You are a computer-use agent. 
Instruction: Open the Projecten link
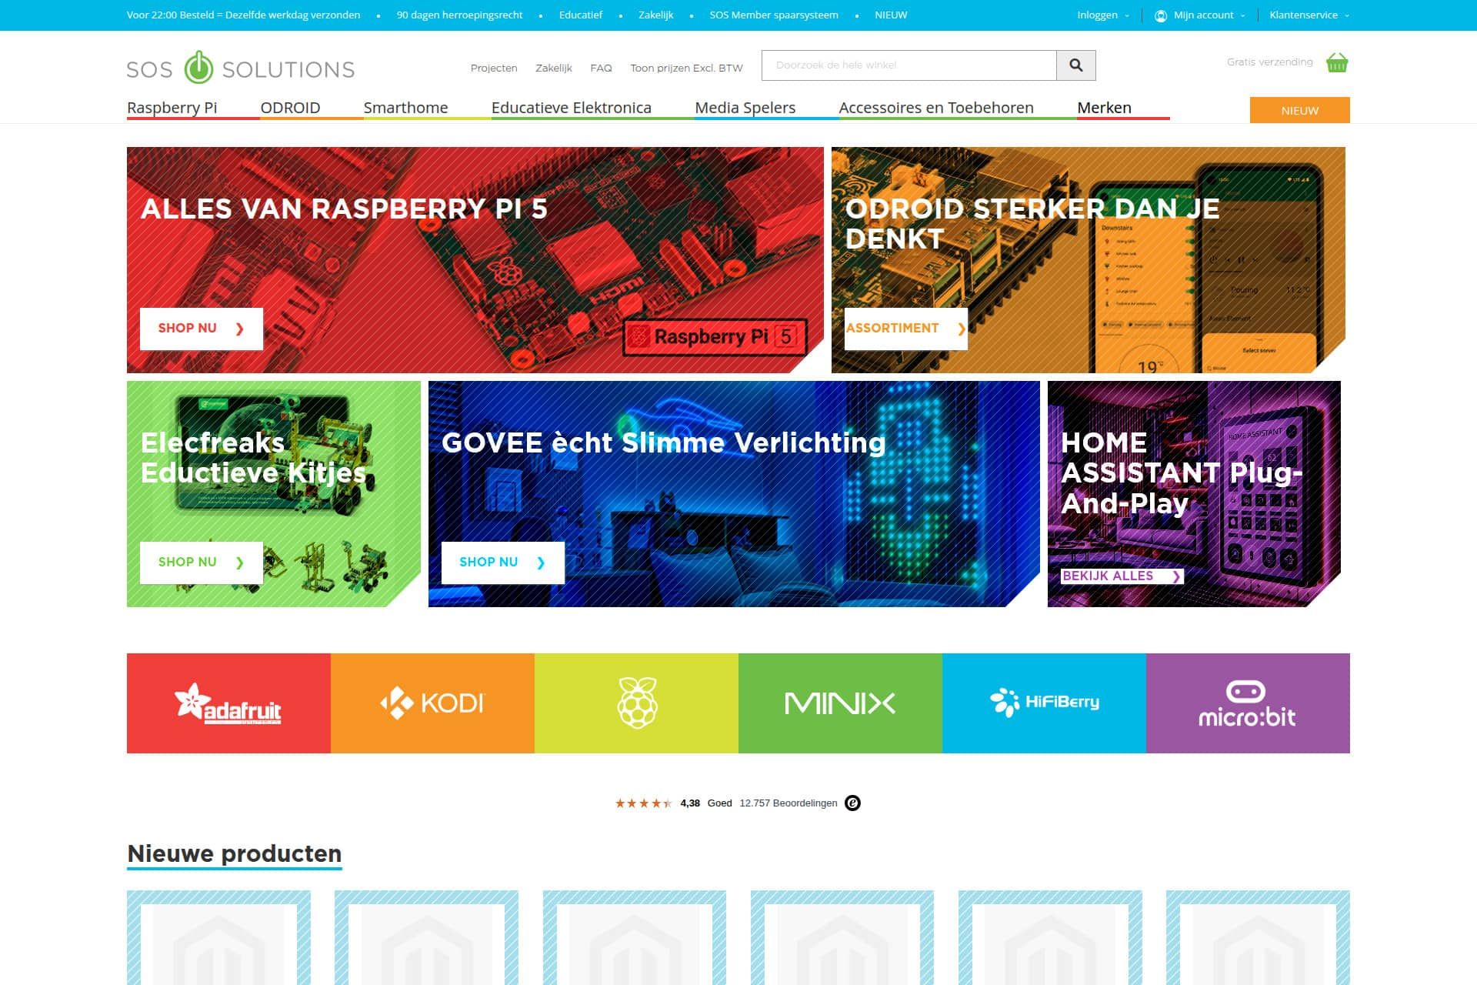click(494, 68)
